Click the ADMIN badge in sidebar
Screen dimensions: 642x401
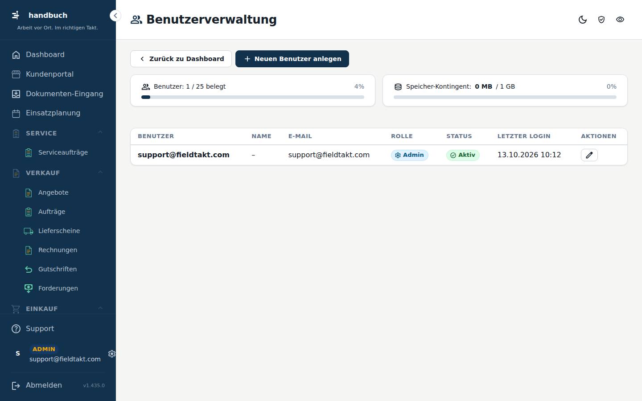click(44, 349)
